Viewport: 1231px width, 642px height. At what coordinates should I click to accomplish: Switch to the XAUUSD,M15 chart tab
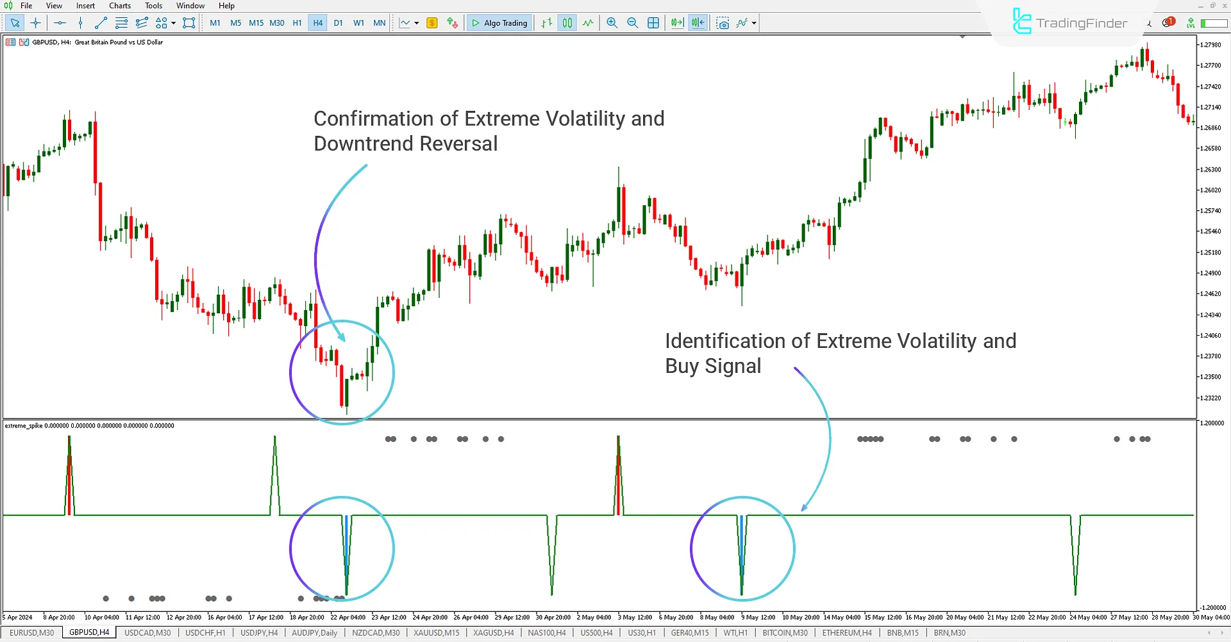point(436,633)
